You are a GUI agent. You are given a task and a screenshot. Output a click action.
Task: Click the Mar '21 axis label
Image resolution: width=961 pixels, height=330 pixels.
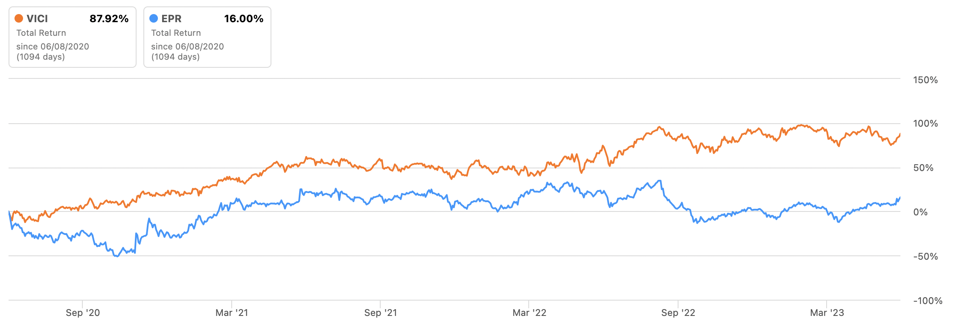[x=232, y=313]
